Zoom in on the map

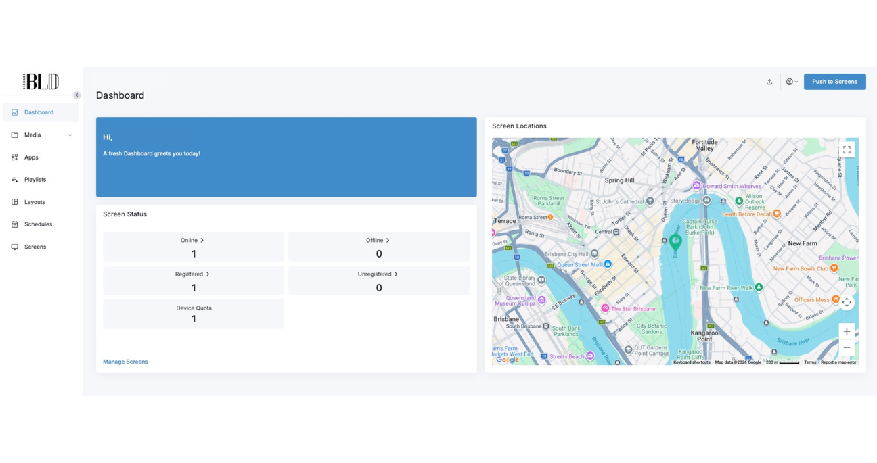(x=847, y=331)
